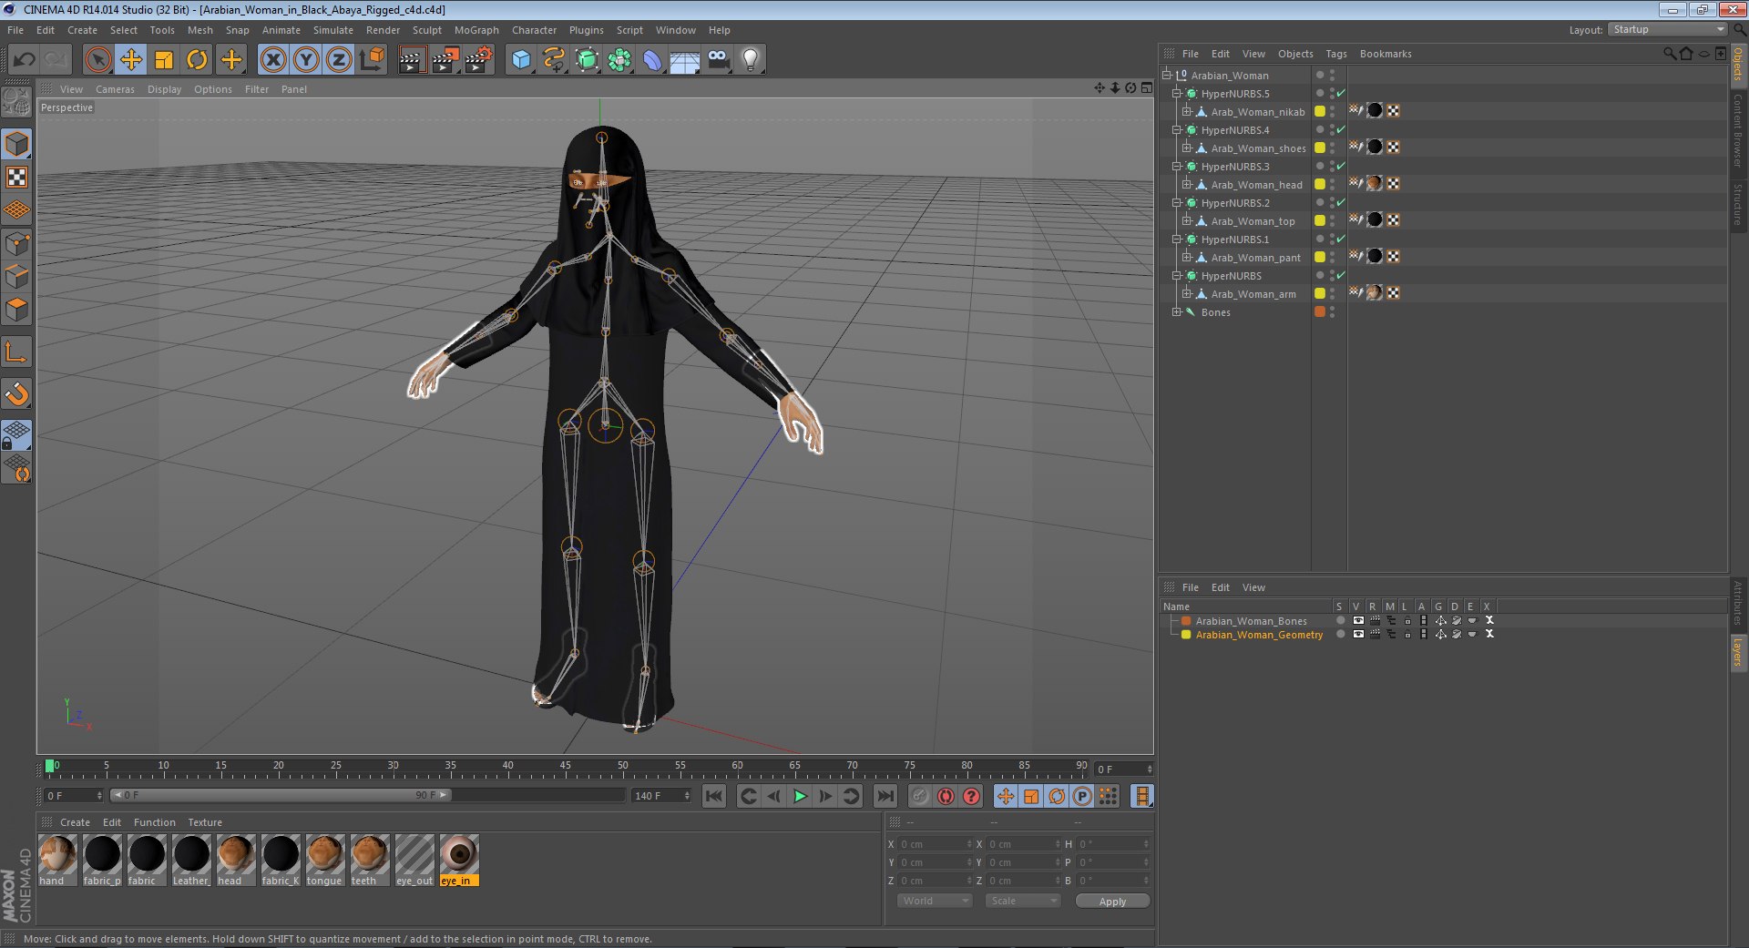
Task: Click the Undo arrow icon
Action: tap(25, 60)
